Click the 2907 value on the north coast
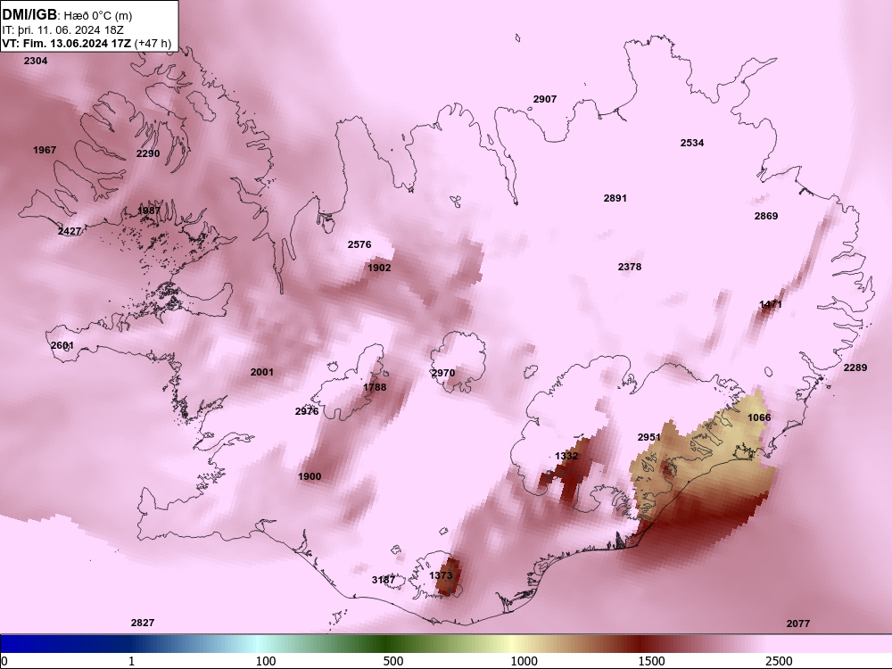The height and width of the screenshot is (669, 892). point(545,100)
